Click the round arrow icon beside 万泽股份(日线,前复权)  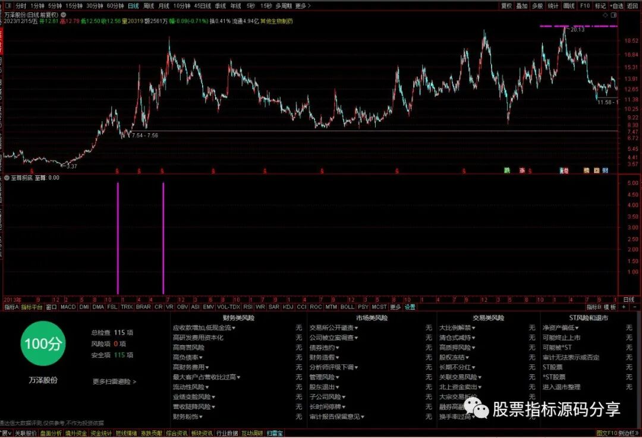(64, 14)
